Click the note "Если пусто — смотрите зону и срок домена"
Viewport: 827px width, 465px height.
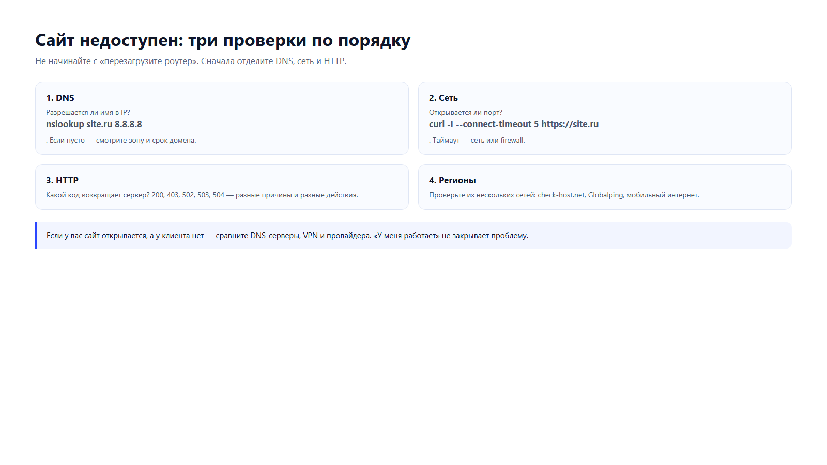122,140
